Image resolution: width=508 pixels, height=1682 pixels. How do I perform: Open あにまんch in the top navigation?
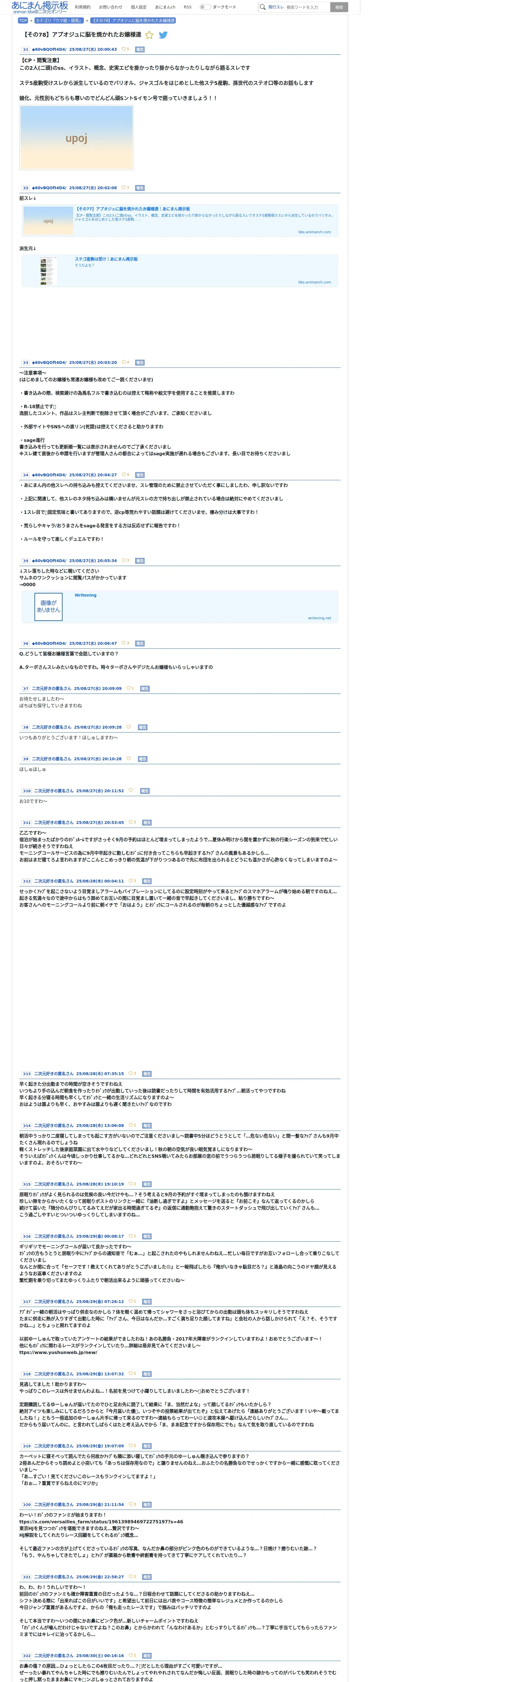point(165,7)
